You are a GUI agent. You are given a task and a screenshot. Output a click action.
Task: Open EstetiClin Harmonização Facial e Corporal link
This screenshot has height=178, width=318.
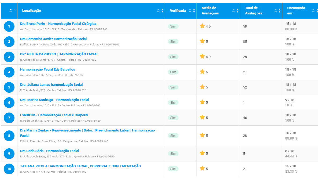point(54,115)
